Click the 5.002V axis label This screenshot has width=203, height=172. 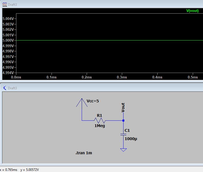pyautogui.click(x=8, y=29)
